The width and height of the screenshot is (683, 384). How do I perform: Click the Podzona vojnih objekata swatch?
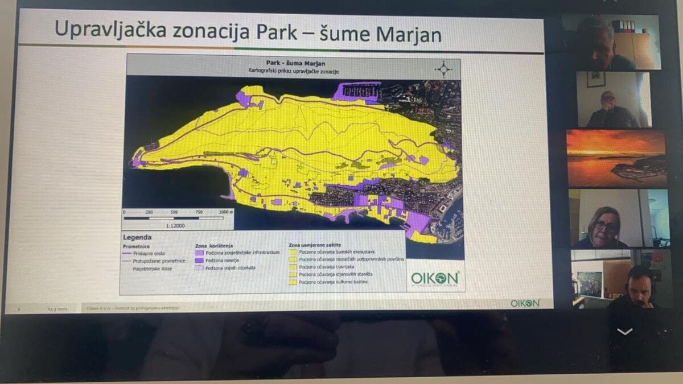[199, 267]
